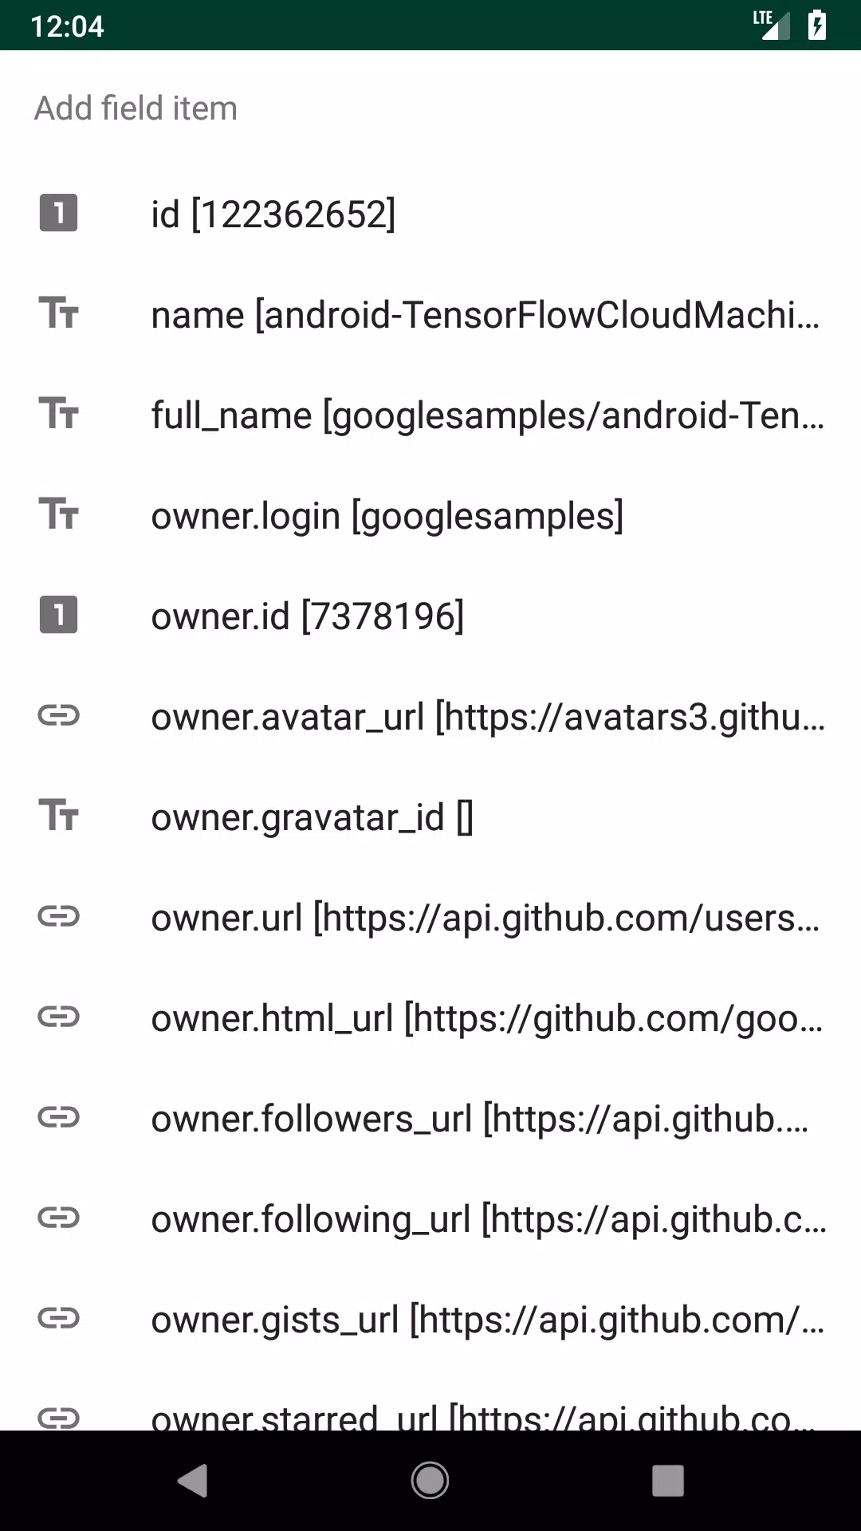Pick owner.following_url field item
861x1531 pixels.
(431, 1218)
